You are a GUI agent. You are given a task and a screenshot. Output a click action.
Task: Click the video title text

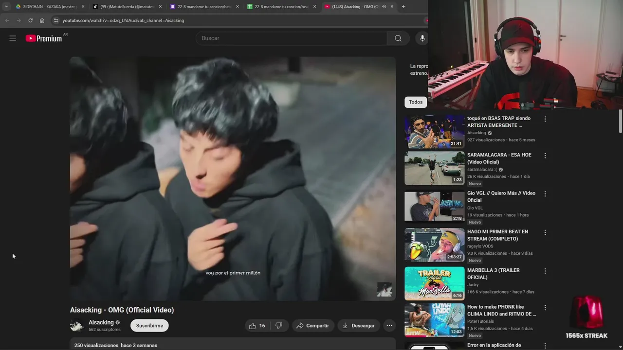click(122, 310)
